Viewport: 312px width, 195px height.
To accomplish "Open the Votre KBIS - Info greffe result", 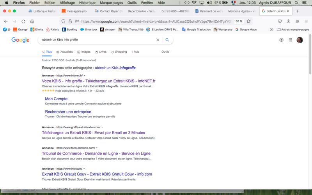I will tap(99, 81).
